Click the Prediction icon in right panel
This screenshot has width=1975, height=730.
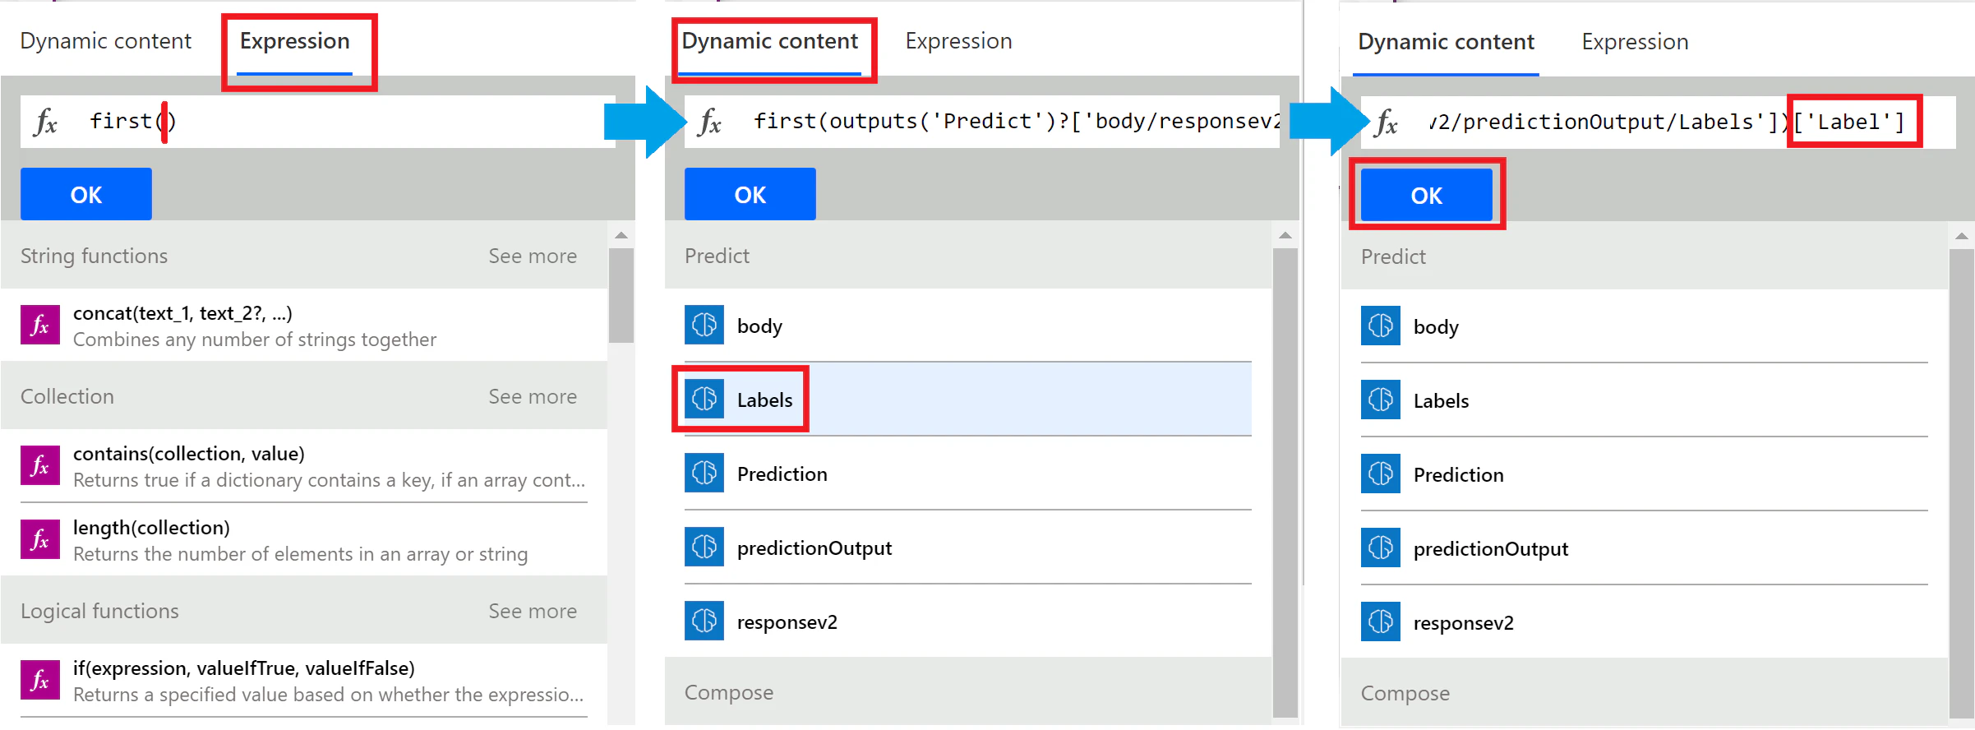[1381, 474]
